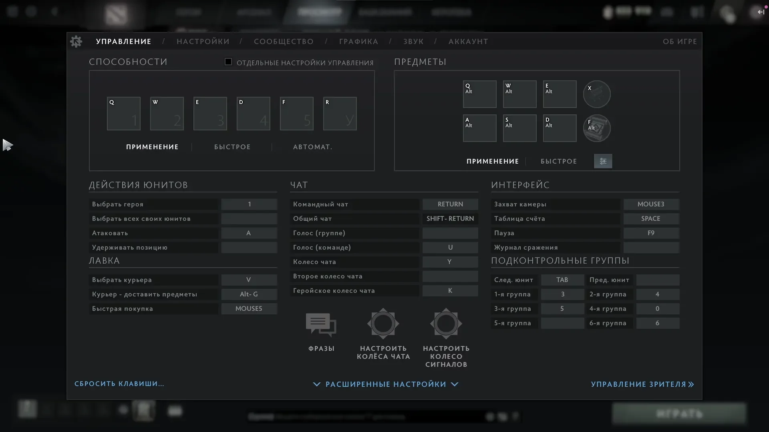This screenshot has width=769, height=432.
Task: Expand Расширенные настройки section
Action: (385, 384)
